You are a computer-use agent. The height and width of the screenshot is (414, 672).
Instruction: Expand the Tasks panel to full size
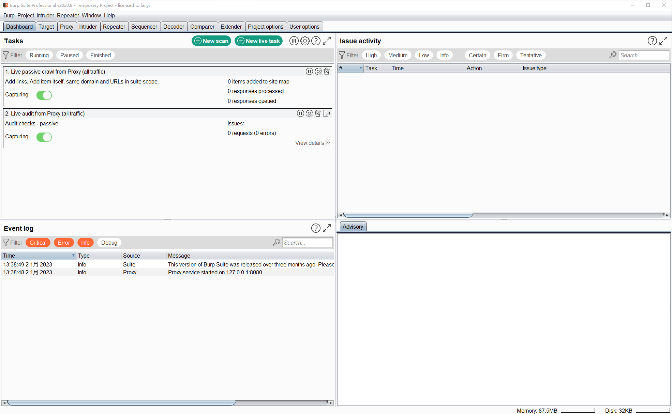click(x=327, y=41)
